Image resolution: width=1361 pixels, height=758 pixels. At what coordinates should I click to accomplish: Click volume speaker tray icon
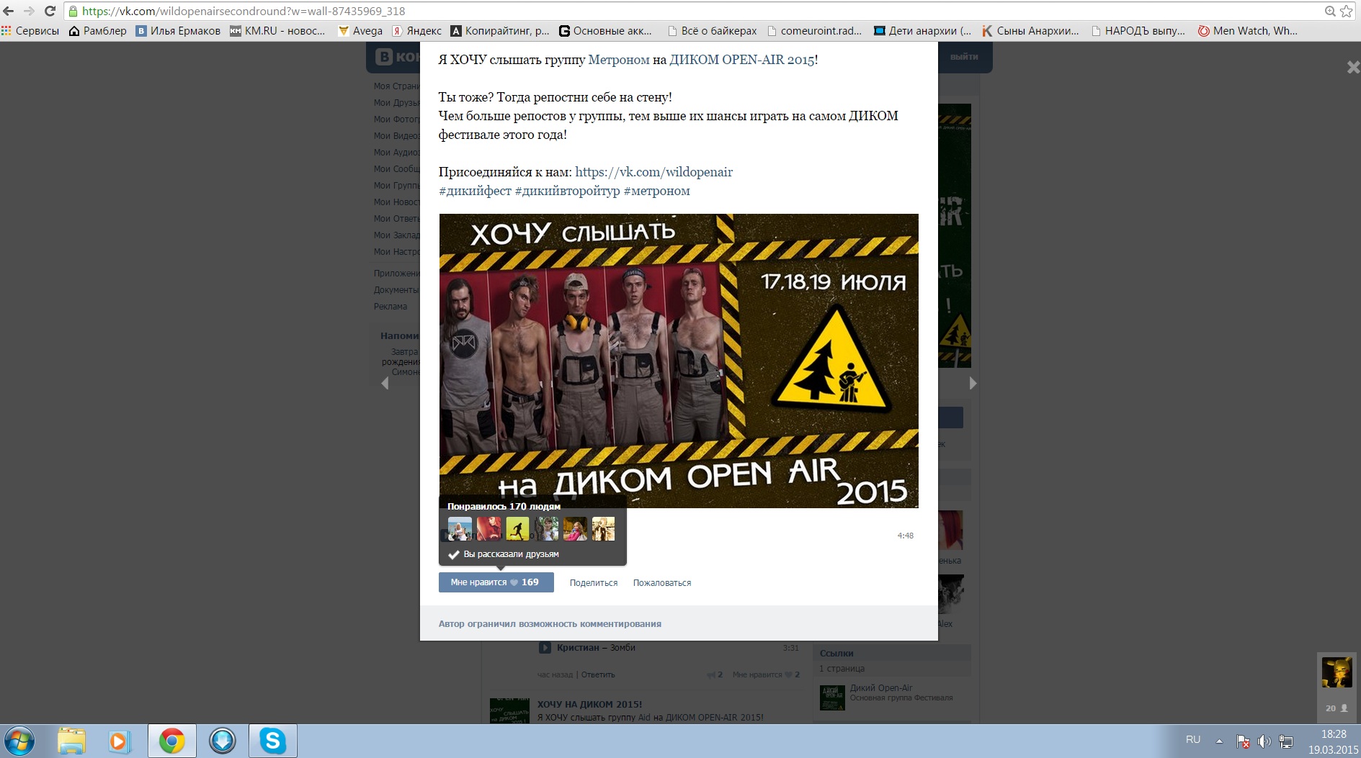coord(1264,741)
